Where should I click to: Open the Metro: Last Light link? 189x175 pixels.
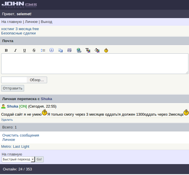(x=15, y=147)
